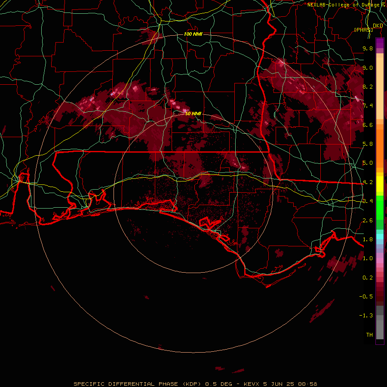This screenshot has height=387, width=387.
Task: Select the 1.8 legend value
Action: pos(368,240)
